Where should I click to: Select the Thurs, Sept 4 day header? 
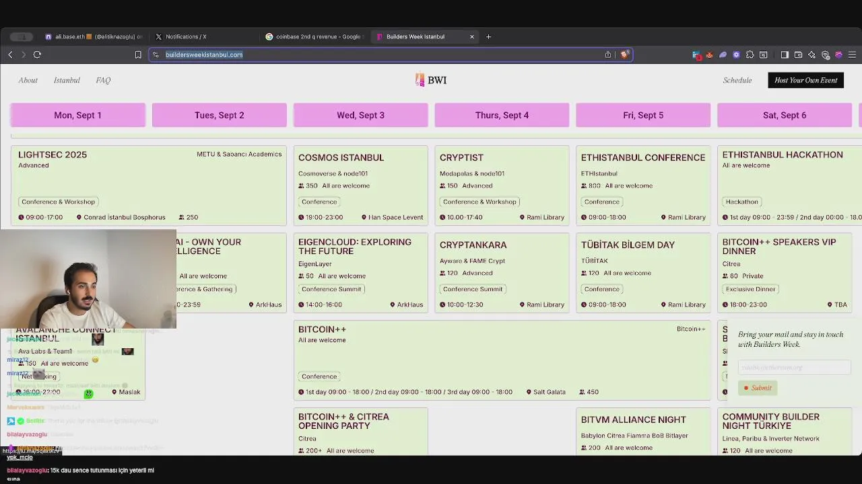pos(502,115)
